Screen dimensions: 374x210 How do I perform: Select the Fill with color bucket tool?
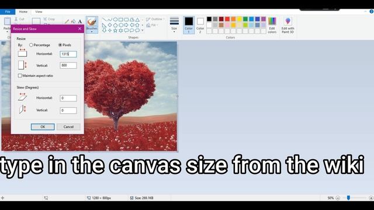click(x=73, y=22)
